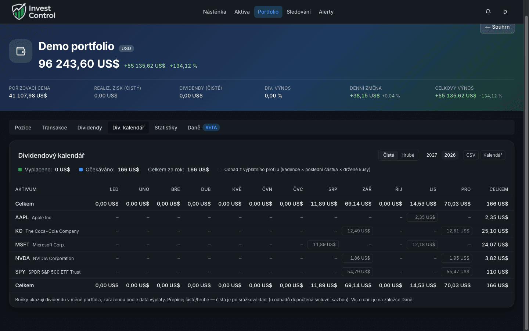Viewport: 529px width, 331px height.
Task: Open the Kalendář view button
Action: [493, 155]
